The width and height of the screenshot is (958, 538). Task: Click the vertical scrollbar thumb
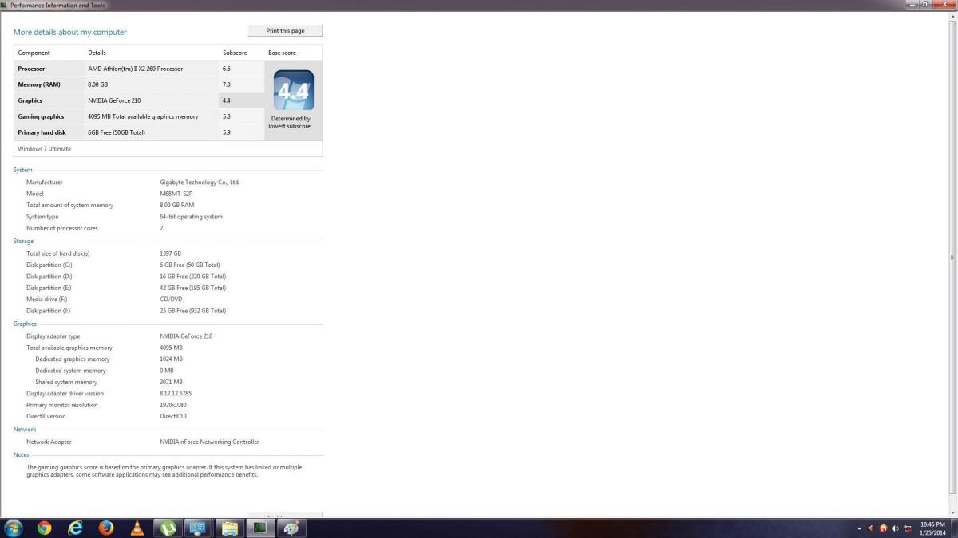(952, 257)
